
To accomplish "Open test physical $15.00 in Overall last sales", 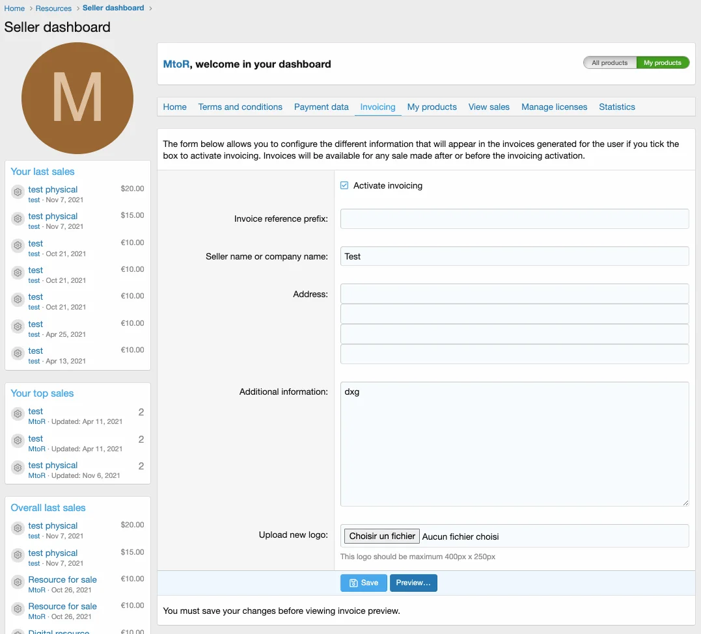I will coord(53,553).
